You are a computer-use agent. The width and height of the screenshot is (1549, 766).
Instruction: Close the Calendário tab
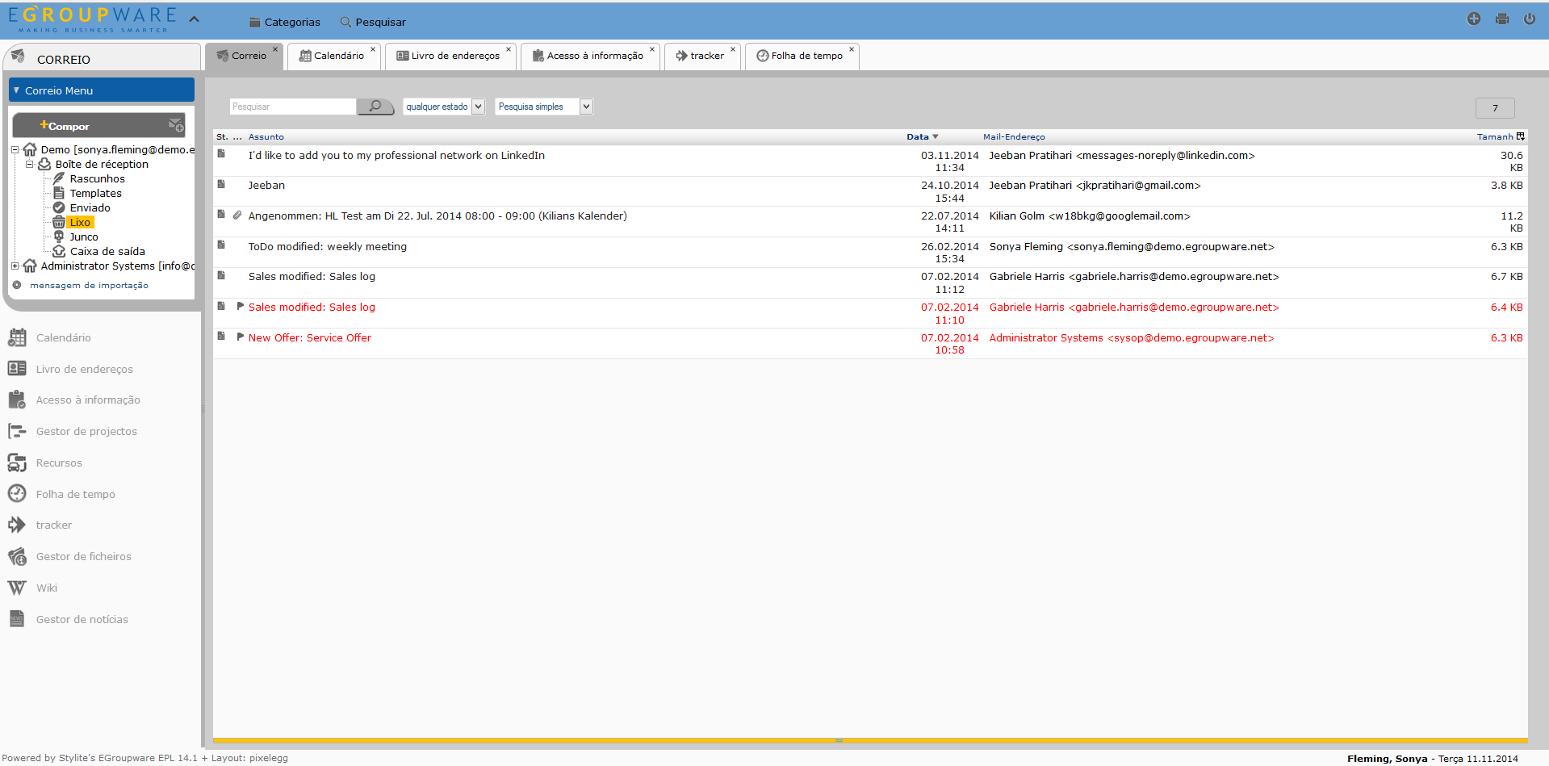[x=373, y=49]
